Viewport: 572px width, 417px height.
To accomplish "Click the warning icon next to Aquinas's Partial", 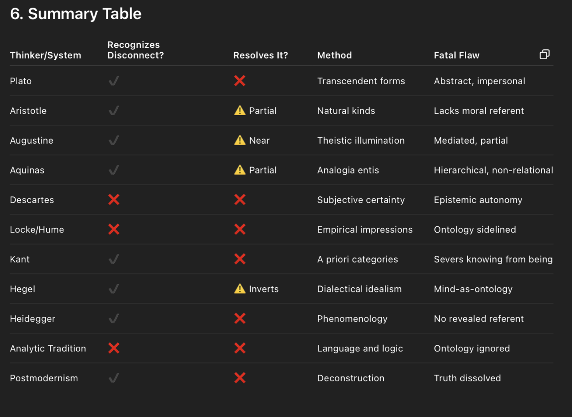I will pos(240,170).
